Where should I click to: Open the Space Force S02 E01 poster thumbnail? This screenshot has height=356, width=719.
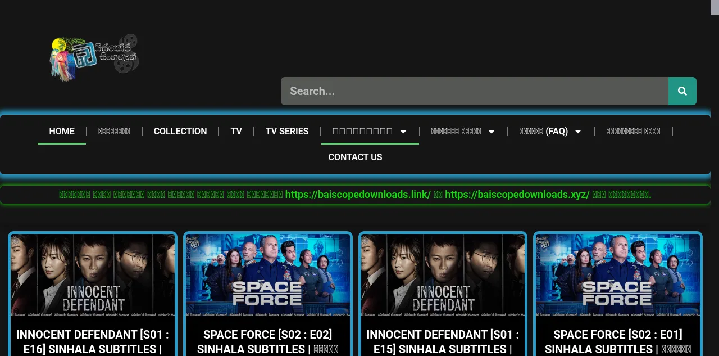click(x=618, y=275)
